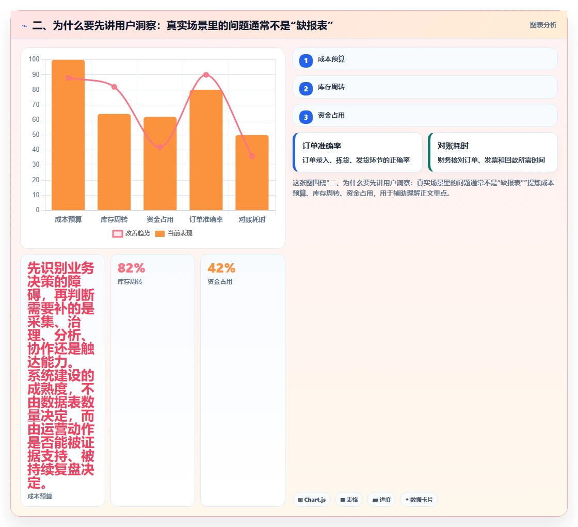Click the 进度 tag
The width and height of the screenshot is (578, 527).
coord(381,500)
